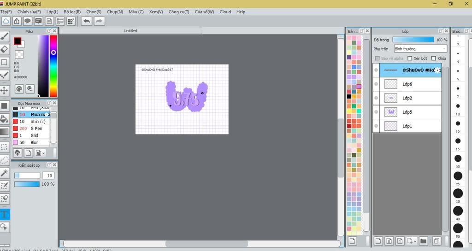Select the Shape rectangle tool
The width and height of the screenshot is (472, 251).
click(4, 62)
